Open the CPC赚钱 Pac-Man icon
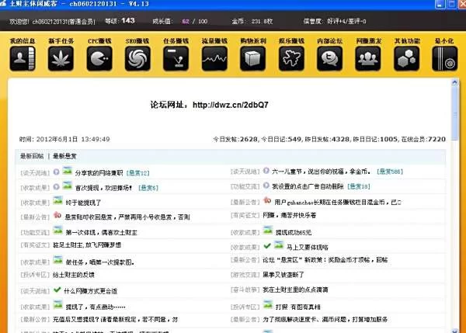466x333 pixels. pyautogui.click(x=98, y=57)
